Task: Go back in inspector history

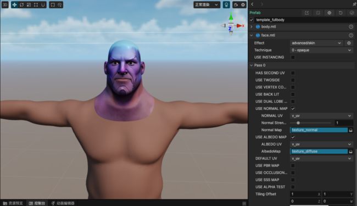Action: tap(252, 4)
